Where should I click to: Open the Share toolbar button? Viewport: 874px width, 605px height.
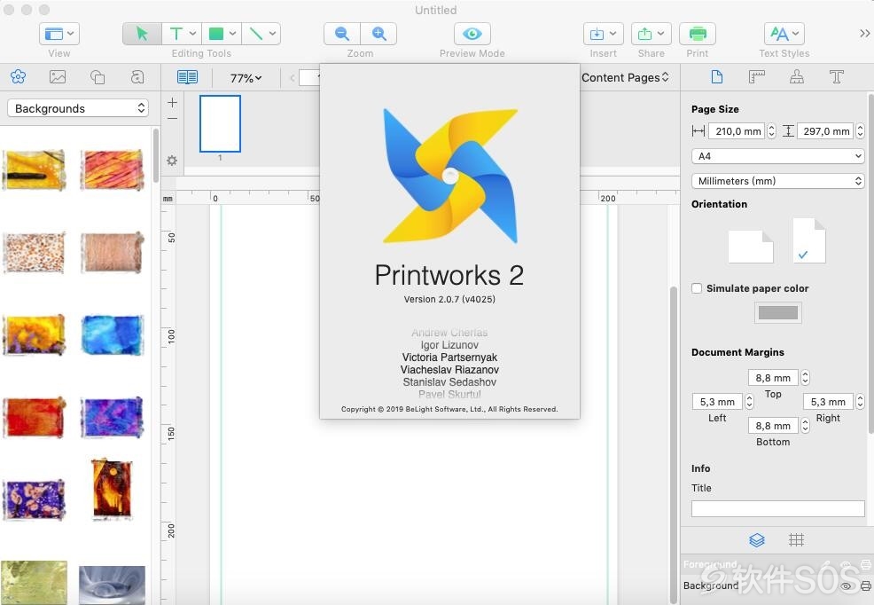[x=651, y=34]
